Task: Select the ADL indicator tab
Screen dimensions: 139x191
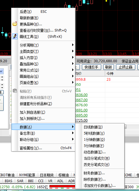Action: [60, 181]
